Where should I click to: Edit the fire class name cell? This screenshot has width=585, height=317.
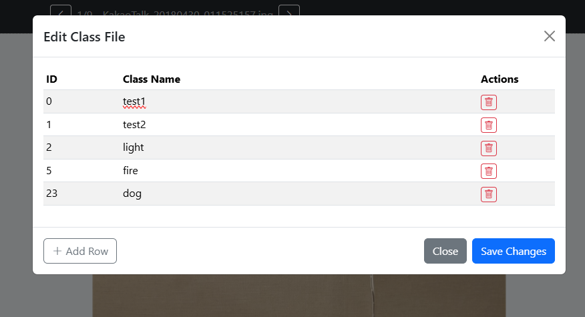[x=299, y=171]
